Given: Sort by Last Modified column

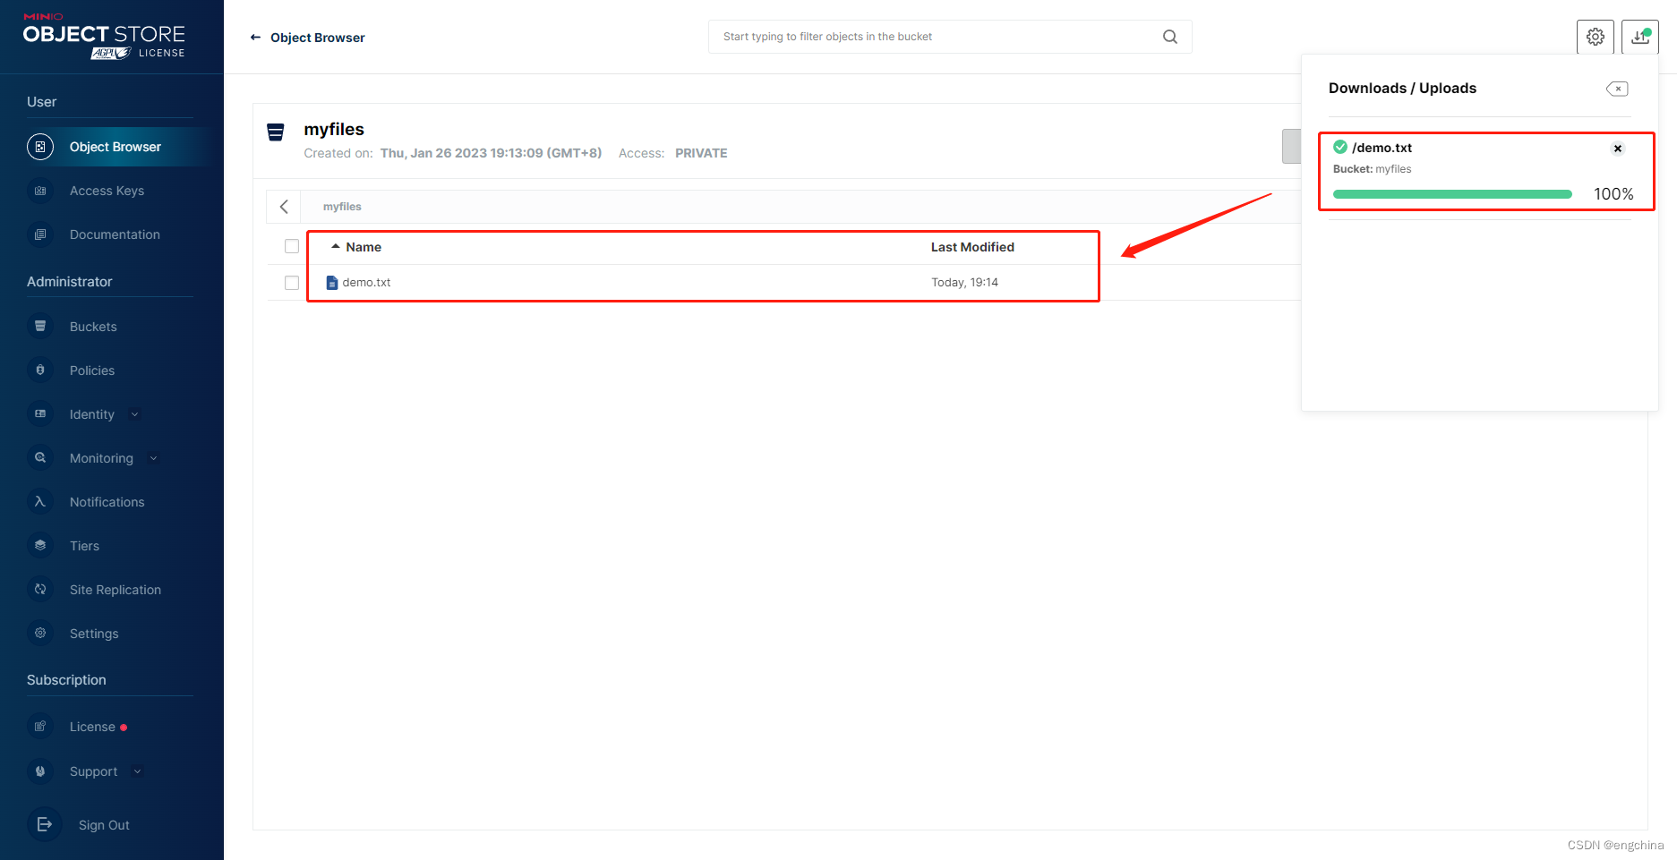Looking at the screenshot, I should tap(972, 247).
